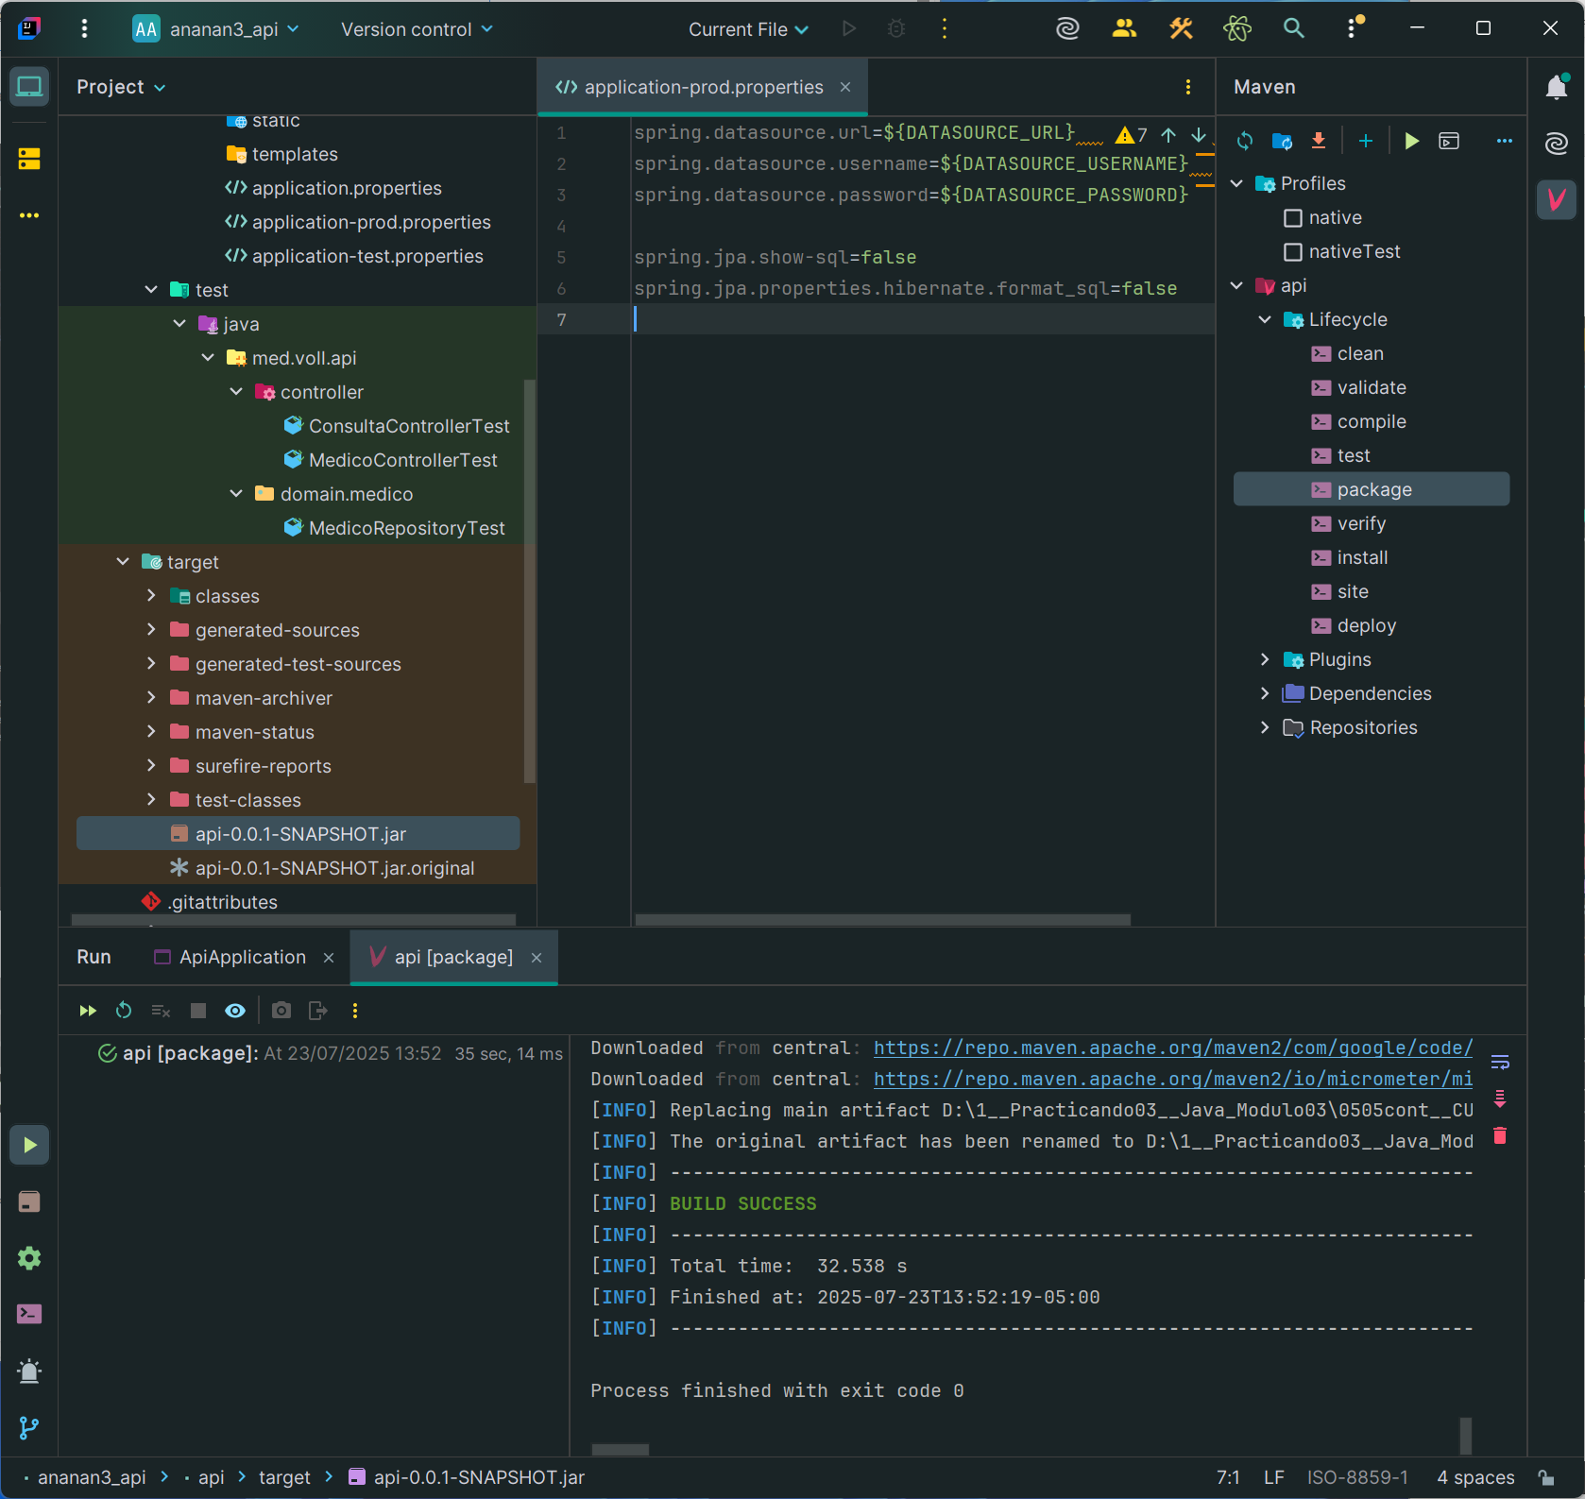
Task: Click the 7 warnings indicator in editor
Action: (x=1132, y=135)
